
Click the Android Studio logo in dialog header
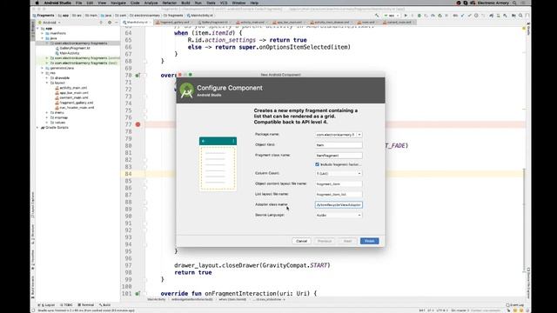(186, 90)
